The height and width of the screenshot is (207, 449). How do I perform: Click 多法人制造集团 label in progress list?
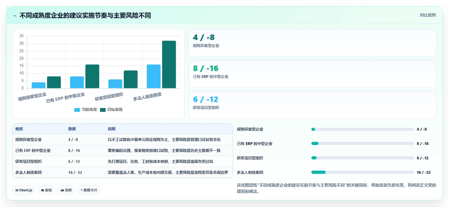tap(250, 173)
